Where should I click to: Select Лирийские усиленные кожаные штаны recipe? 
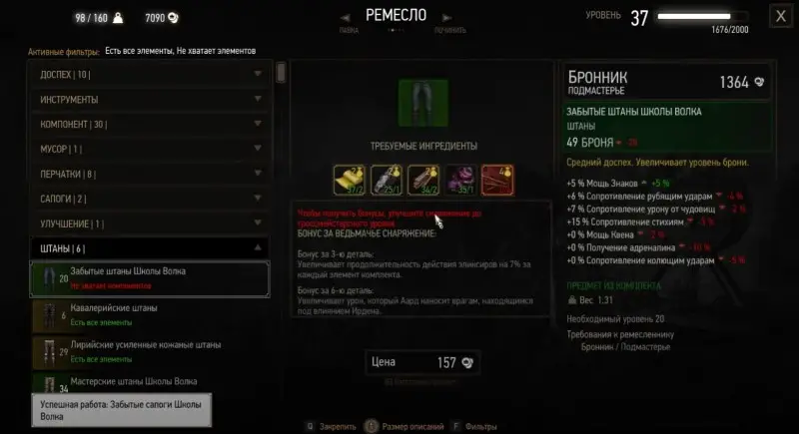pyautogui.click(x=150, y=352)
